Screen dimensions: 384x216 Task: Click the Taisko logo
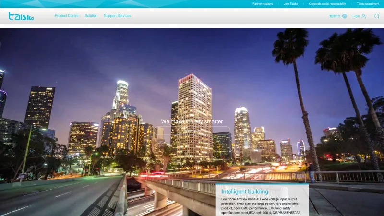pyautogui.click(x=21, y=16)
